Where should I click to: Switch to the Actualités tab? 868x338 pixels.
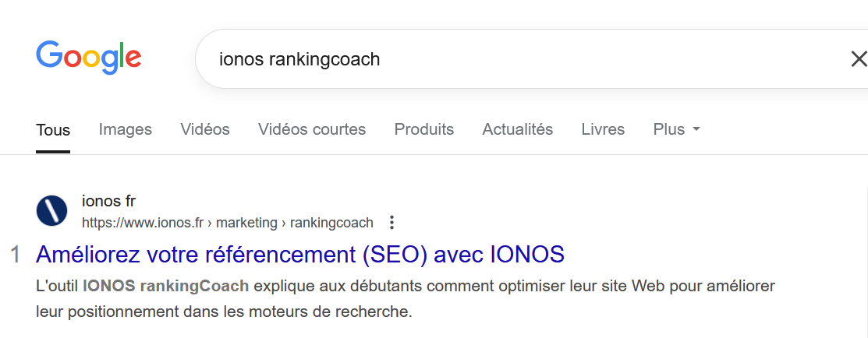[518, 129]
